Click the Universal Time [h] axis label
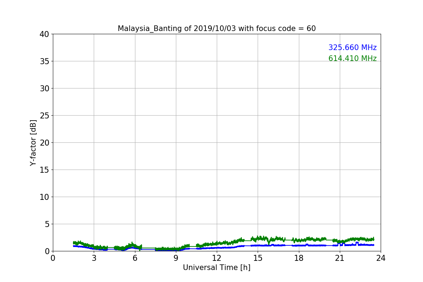The width and height of the screenshot is (423, 282). [x=216, y=268]
